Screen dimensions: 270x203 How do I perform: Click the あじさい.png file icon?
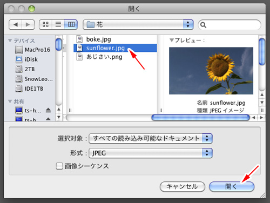tap(79, 57)
